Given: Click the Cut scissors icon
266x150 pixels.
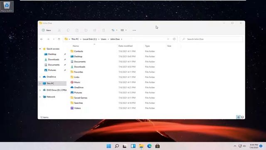Looking at the screenshot, I should pos(59,30).
